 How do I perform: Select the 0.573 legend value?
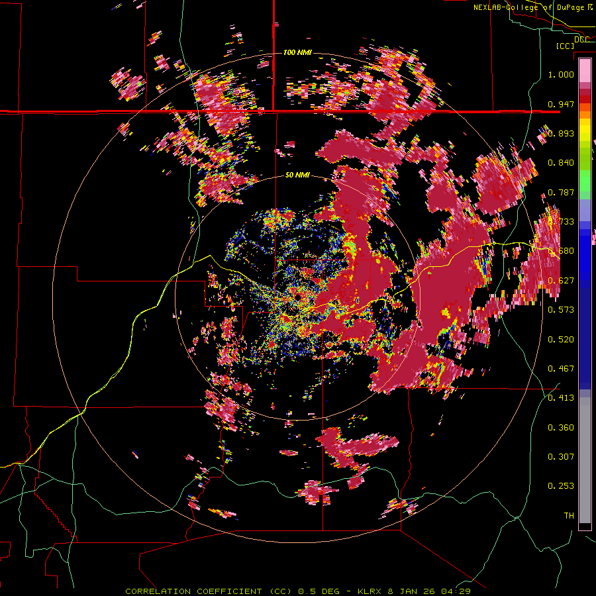(x=561, y=310)
